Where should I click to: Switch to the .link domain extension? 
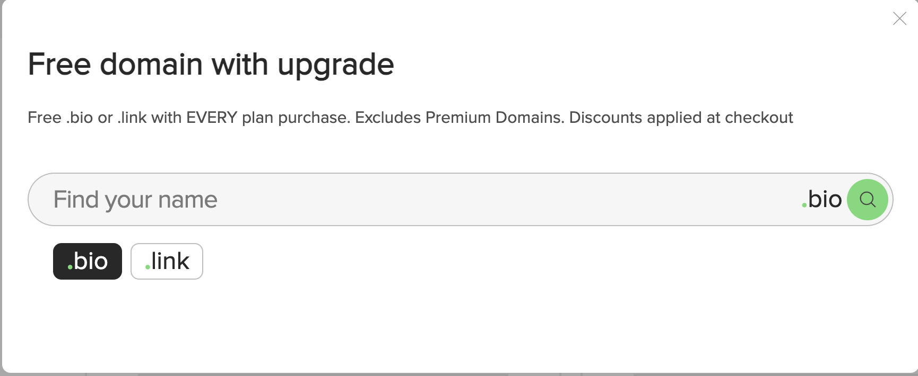[167, 261]
